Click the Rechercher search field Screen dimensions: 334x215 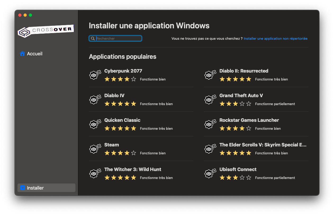[x=118, y=39]
